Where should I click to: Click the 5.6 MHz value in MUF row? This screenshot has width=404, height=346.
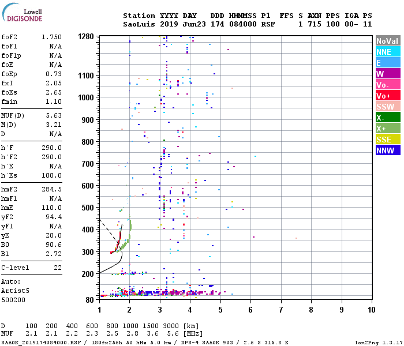click(173, 333)
